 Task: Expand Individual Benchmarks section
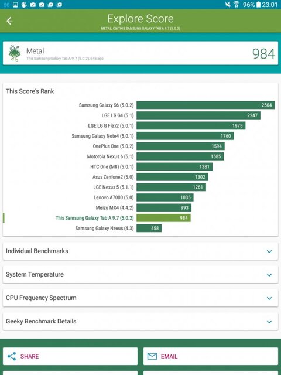[x=140, y=251]
